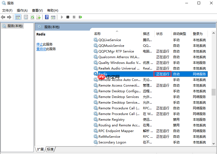Click the gear icon beside Remote Registry
The width and height of the screenshot is (217, 154).
coord(96,119)
